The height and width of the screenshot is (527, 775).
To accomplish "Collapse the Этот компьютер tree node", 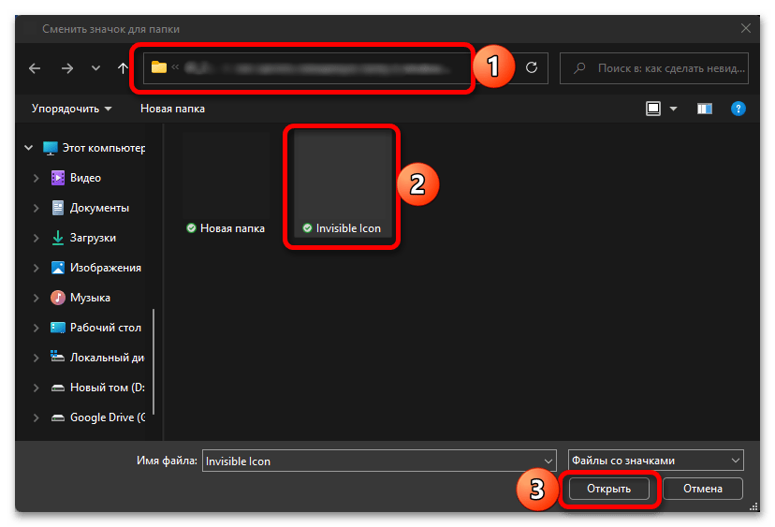I will pos(28,148).
